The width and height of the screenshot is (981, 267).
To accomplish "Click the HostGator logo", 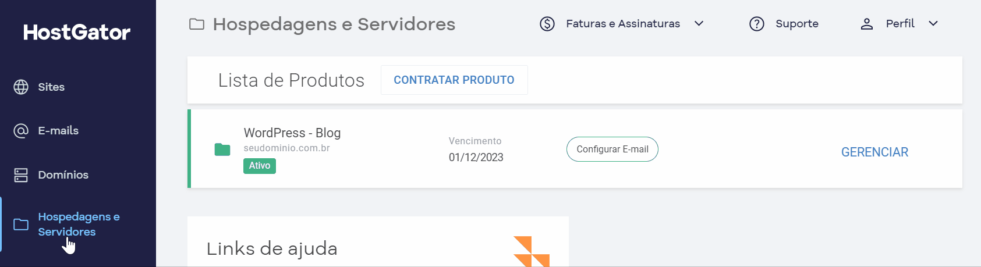I will (x=77, y=32).
